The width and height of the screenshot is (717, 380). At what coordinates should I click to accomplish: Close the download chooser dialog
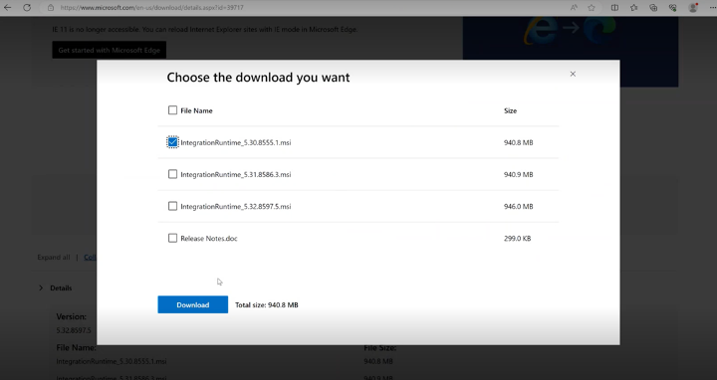pyautogui.click(x=573, y=74)
